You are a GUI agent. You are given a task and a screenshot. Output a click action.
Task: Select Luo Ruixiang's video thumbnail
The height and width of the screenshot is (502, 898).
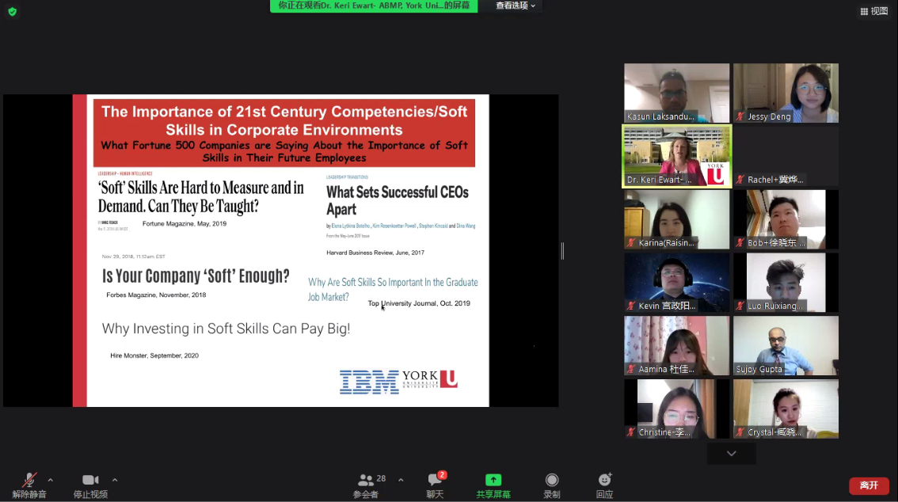coord(786,283)
